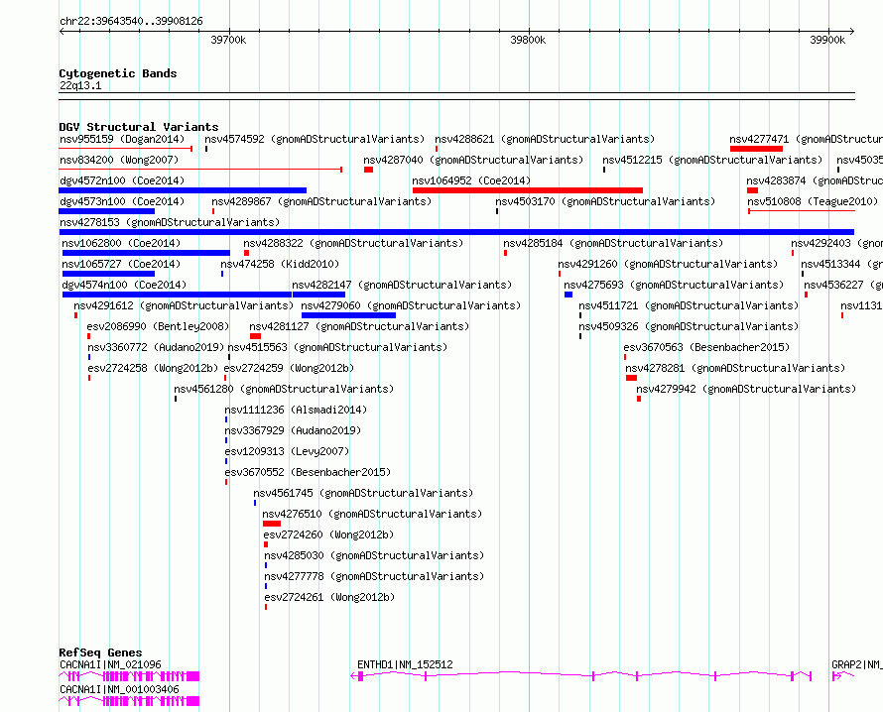Viewport: 883px width, 712px height.
Task: Open nsv4511721 variant label
Action: 689,305
